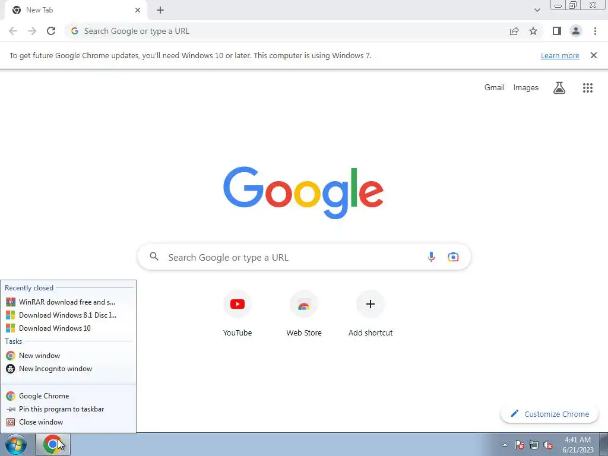Screen dimensions: 608x456
Task: Click the Google logo
Action: pos(303,193)
